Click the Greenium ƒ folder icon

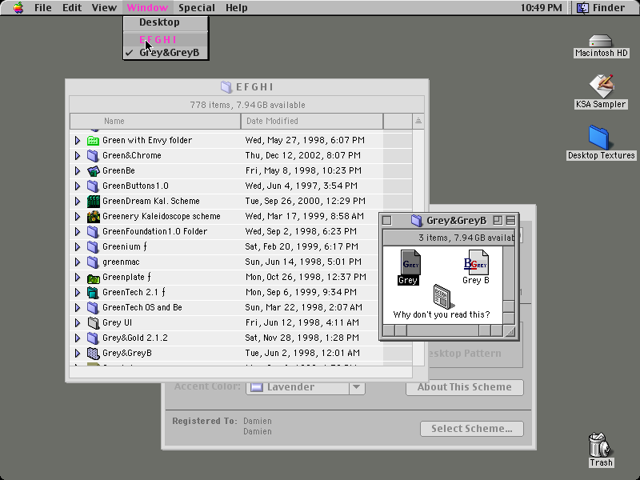[93, 247]
